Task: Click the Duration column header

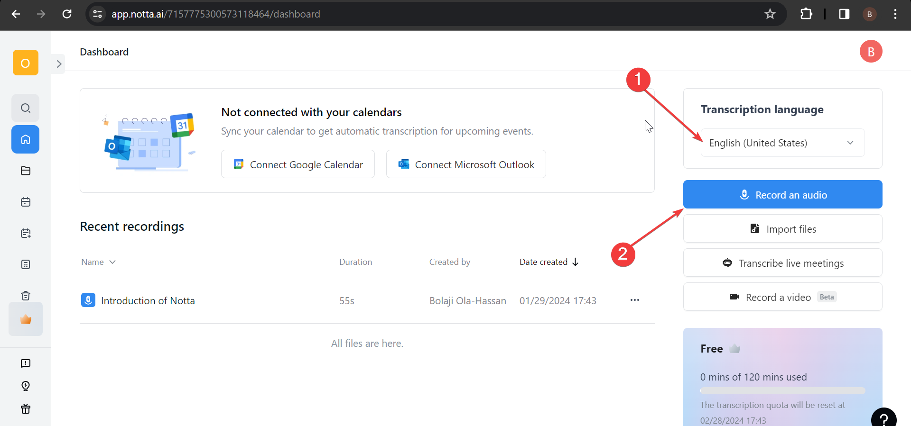Action: click(355, 262)
